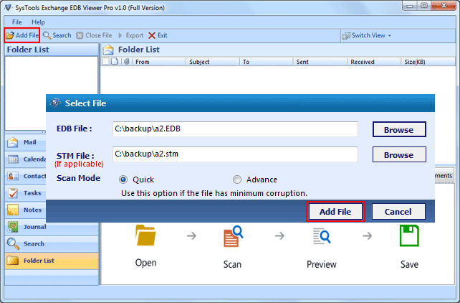460x303 pixels.
Task: Click the Exit toolbar button
Action: (x=158, y=36)
